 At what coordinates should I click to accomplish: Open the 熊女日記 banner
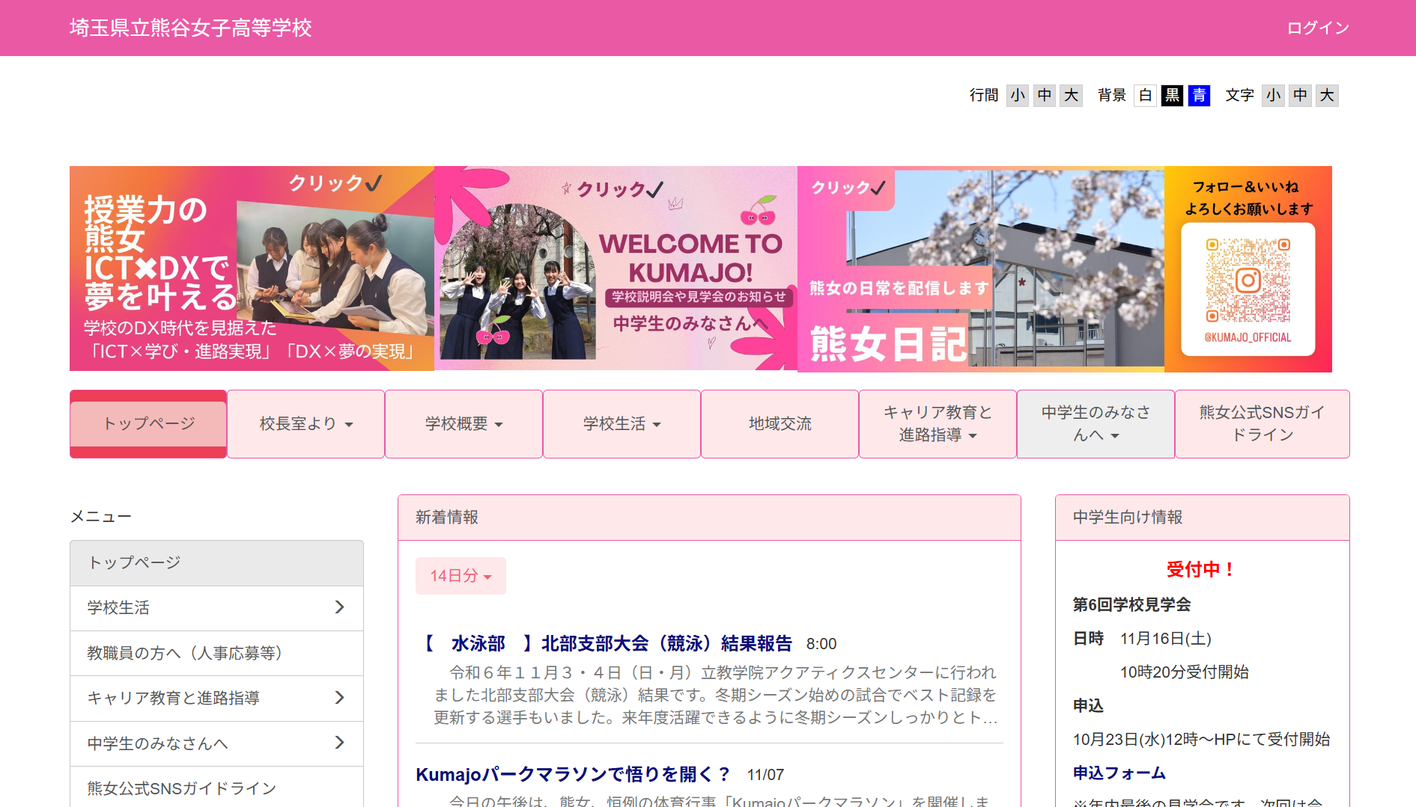[981, 269]
